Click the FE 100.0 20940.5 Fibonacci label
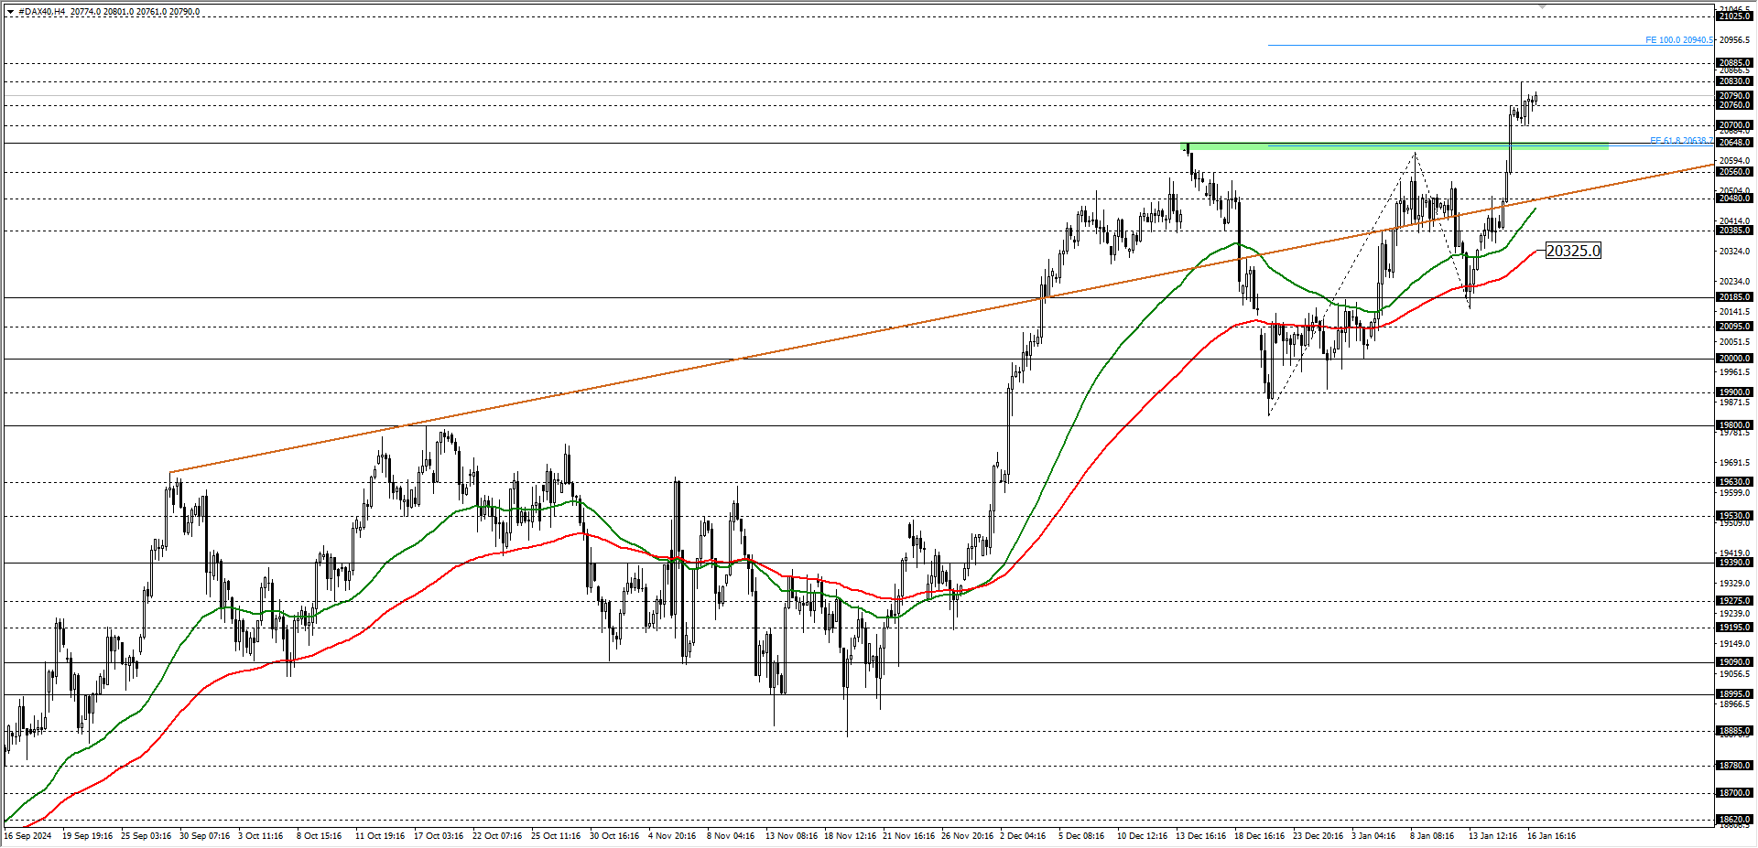The width and height of the screenshot is (1758, 848). (x=1678, y=40)
